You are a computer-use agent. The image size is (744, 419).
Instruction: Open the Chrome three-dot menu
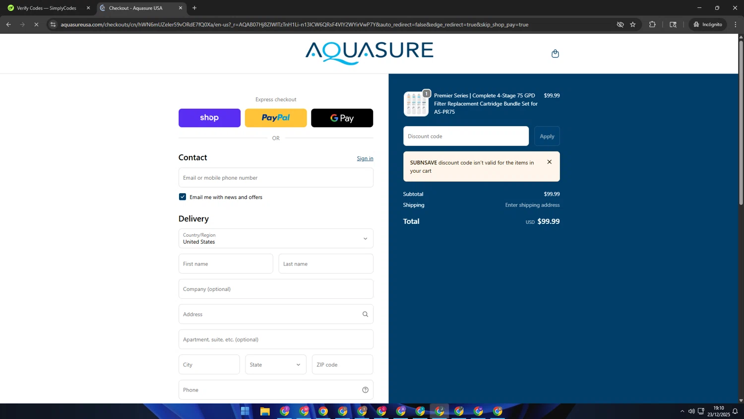[x=736, y=24]
